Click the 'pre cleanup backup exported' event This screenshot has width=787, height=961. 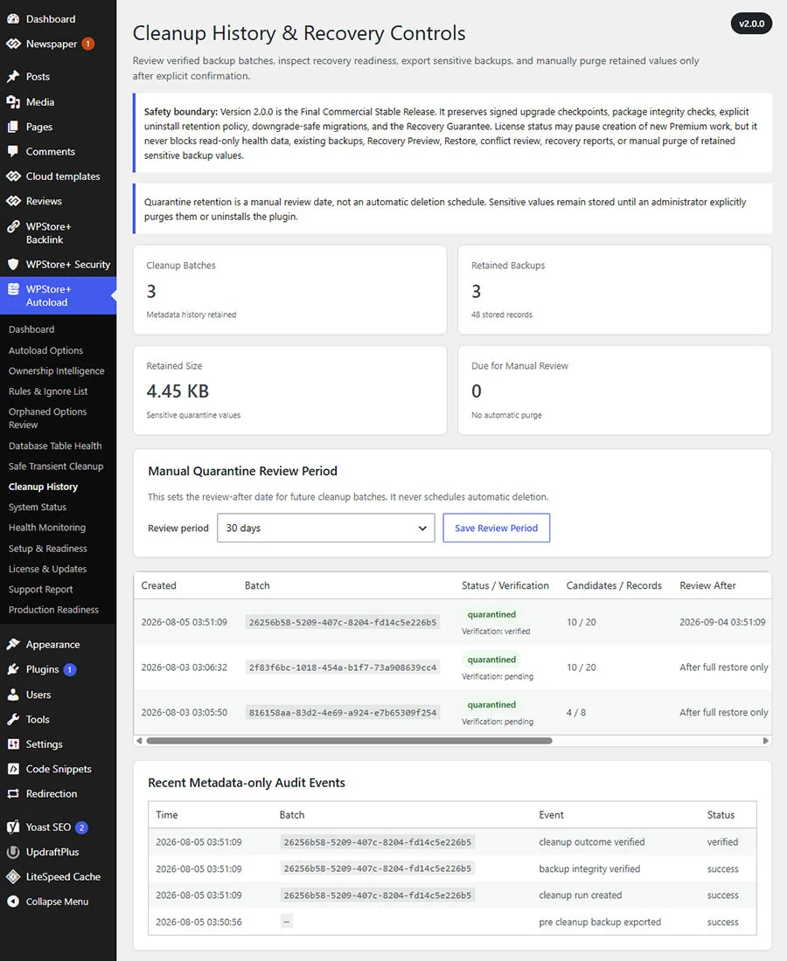point(600,922)
